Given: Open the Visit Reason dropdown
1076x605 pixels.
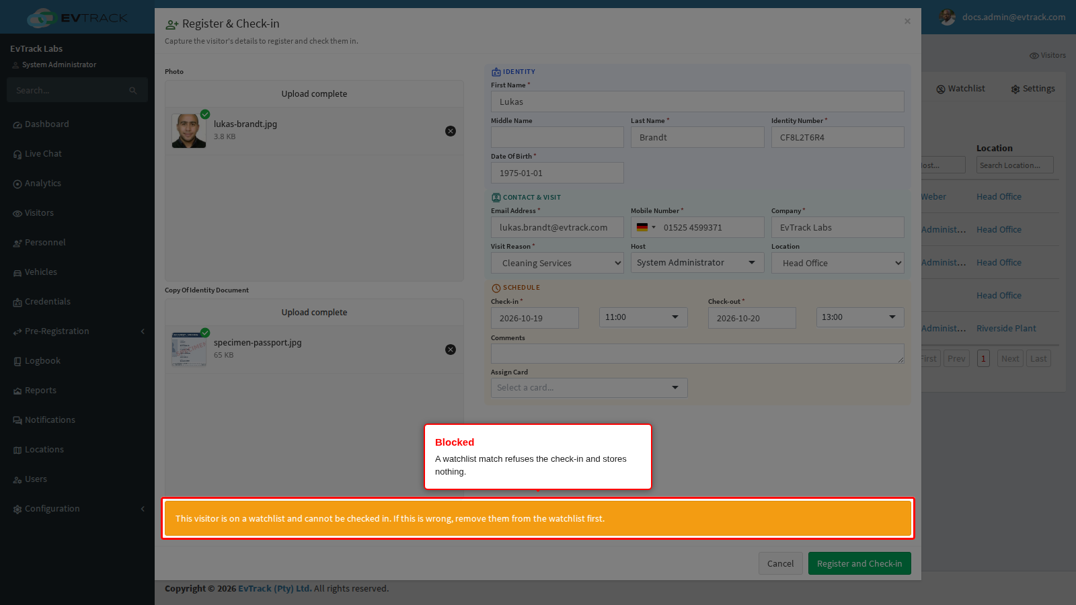Looking at the screenshot, I should pos(558,263).
